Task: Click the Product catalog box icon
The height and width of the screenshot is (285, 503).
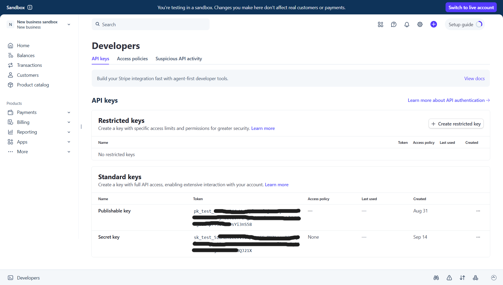Action: [10, 85]
